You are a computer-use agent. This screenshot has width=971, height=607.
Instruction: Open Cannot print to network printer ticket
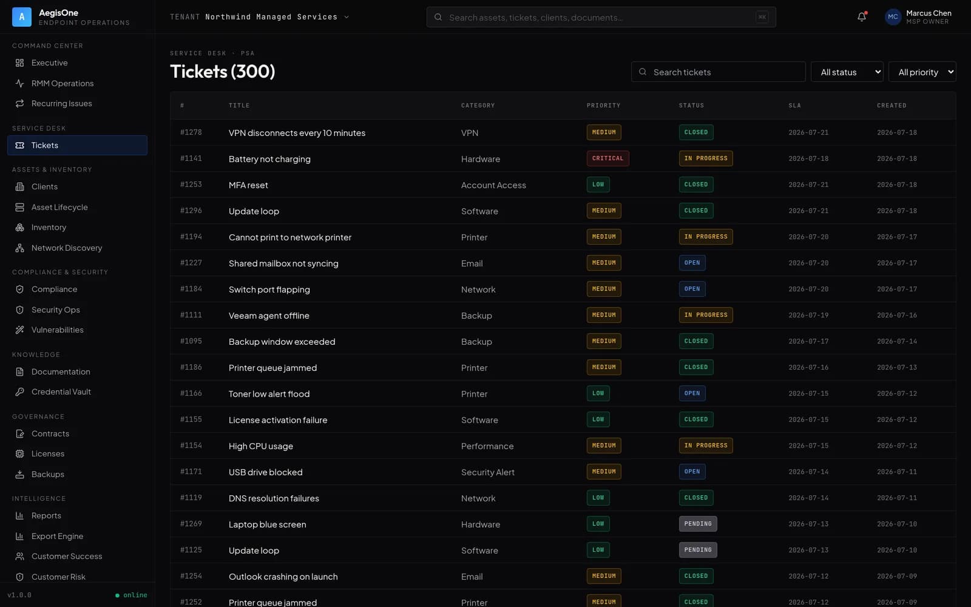coord(290,237)
